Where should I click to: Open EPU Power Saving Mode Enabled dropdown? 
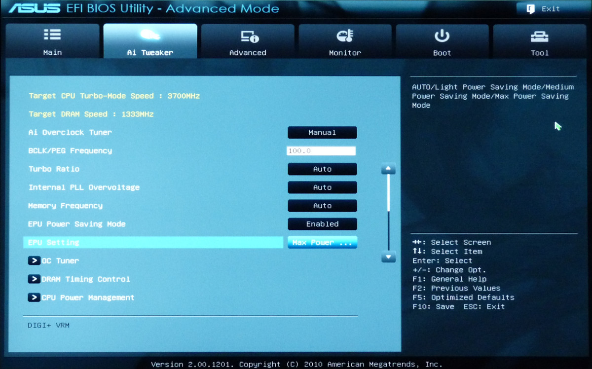point(322,224)
